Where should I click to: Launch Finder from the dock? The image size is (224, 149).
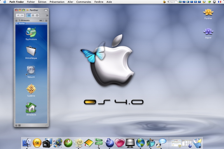[27, 143]
